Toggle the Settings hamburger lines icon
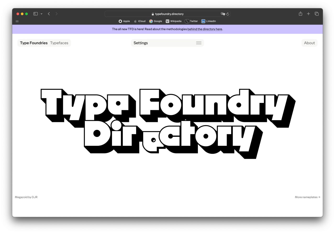This screenshot has width=335, height=233. (199, 43)
